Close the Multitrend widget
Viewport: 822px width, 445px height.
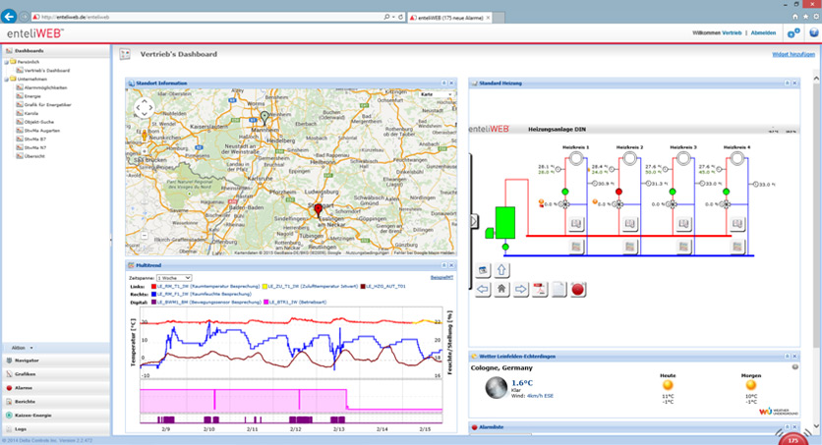(452, 265)
